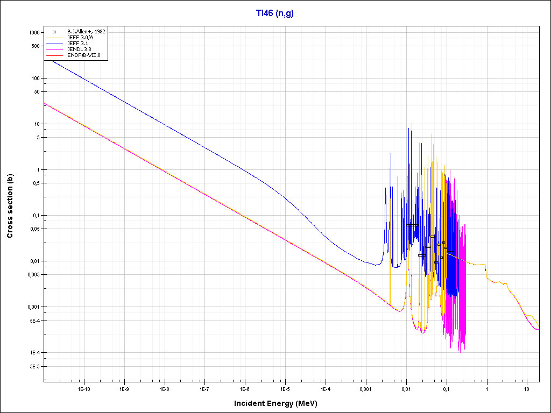The image size is (551, 413).
Task: Click the red ENDF/B-VII.0 legend line
Action: pyautogui.click(x=54, y=55)
